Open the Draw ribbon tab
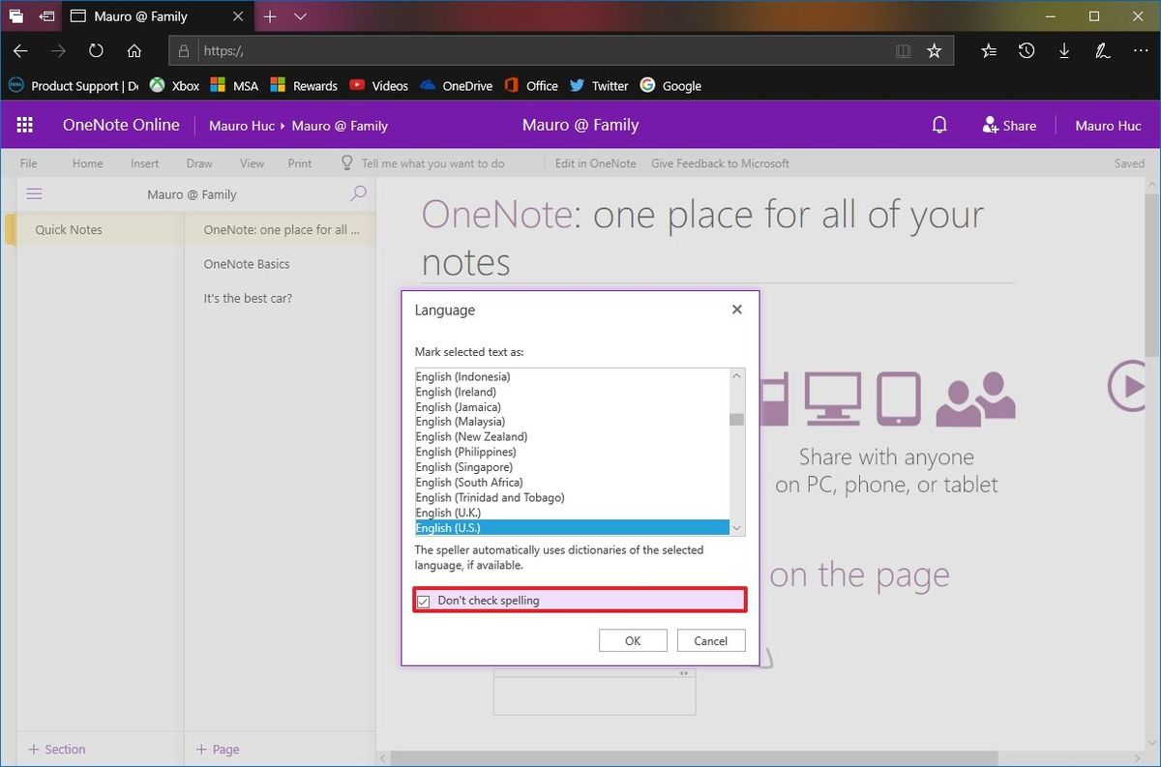 (x=198, y=162)
